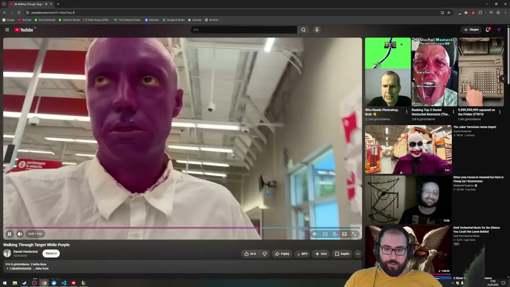This screenshot has width=510, height=287.
Task: Go to the YouTube home logo
Action: tap(24, 30)
